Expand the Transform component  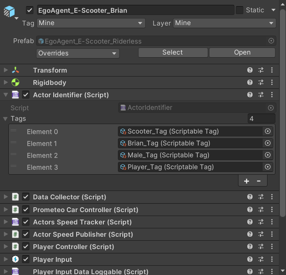click(6, 70)
